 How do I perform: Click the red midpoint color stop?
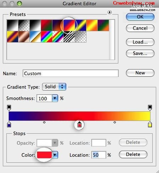79,124
